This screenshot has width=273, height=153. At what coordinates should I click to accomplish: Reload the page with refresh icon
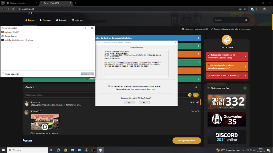pos(13,9)
